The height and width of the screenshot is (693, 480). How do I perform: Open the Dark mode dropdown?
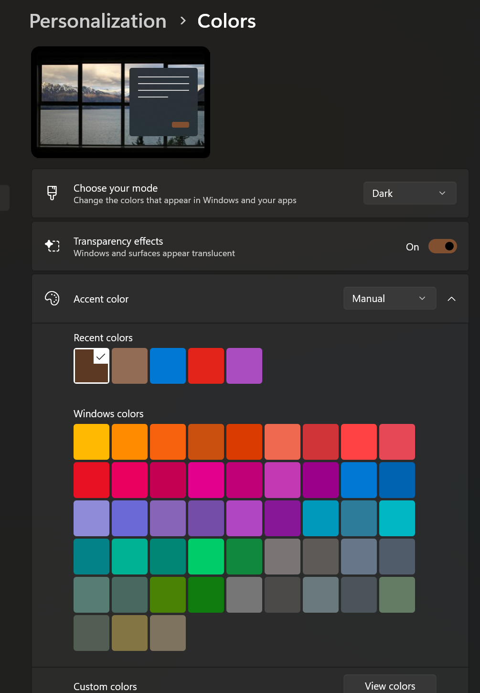pyautogui.click(x=410, y=193)
